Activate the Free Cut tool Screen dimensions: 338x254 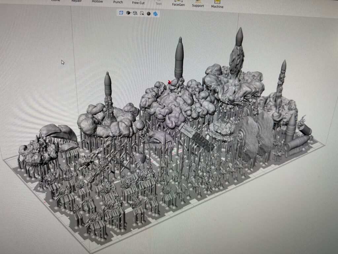(x=138, y=3)
